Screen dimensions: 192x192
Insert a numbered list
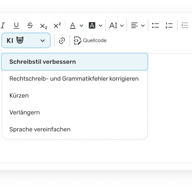tap(169, 25)
